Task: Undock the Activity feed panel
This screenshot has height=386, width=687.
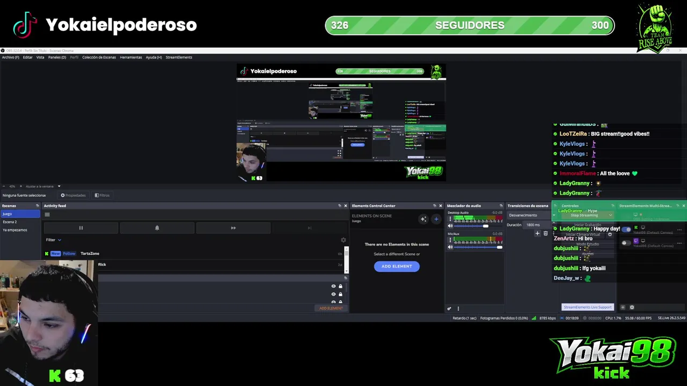Action: [x=339, y=206]
